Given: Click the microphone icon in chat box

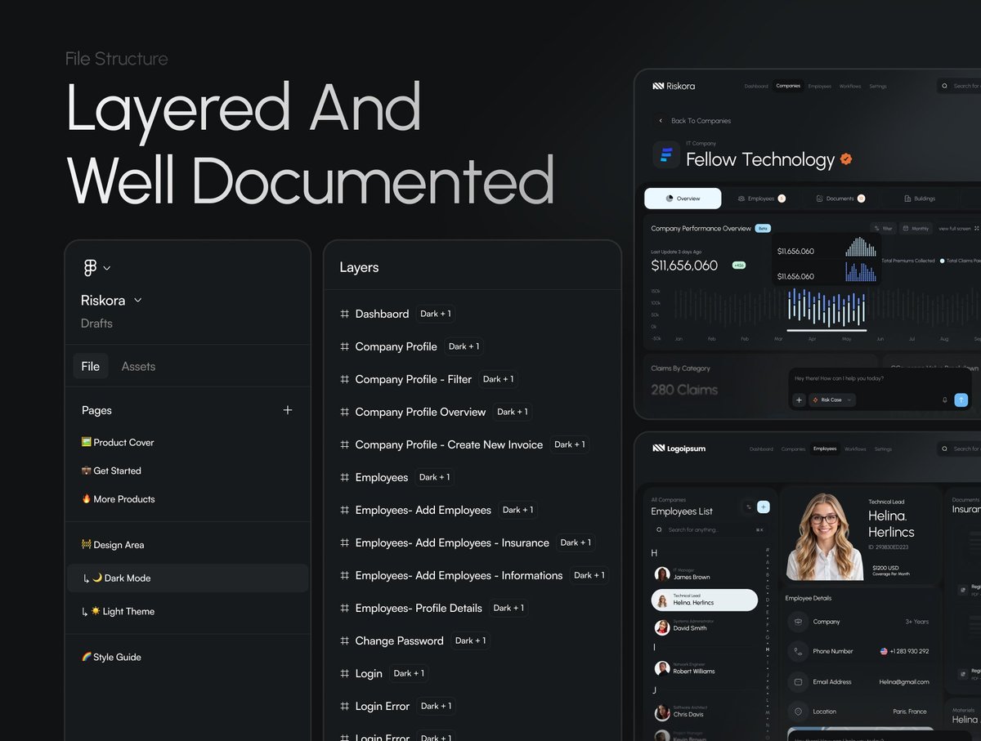Looking at the screenshot, I should point(944,400).
